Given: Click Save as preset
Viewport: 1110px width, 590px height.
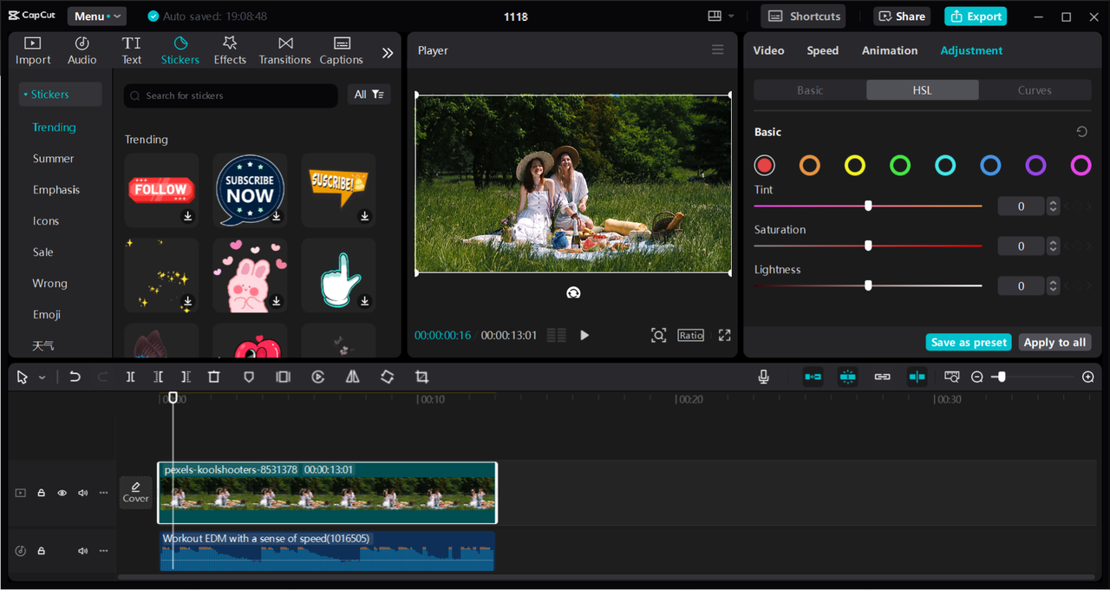Looking at the screenshot, I should [x=969, y=343].
